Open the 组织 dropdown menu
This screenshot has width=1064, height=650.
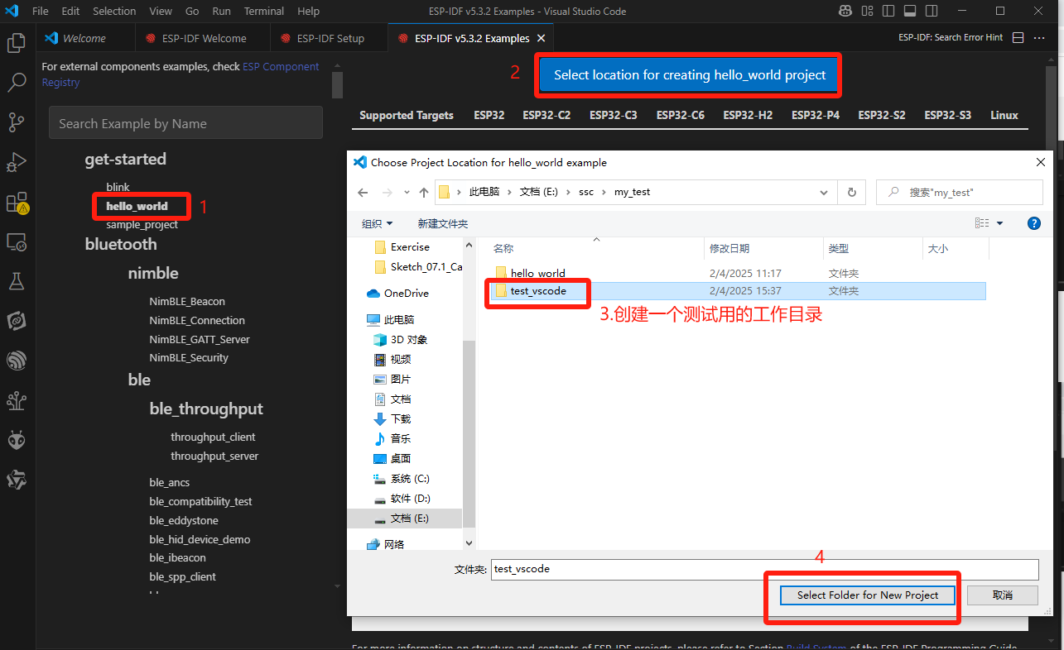(x=377, y=223)
